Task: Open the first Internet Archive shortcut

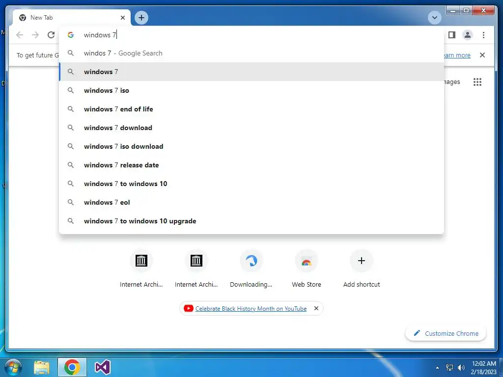Action: pos(141,269)
